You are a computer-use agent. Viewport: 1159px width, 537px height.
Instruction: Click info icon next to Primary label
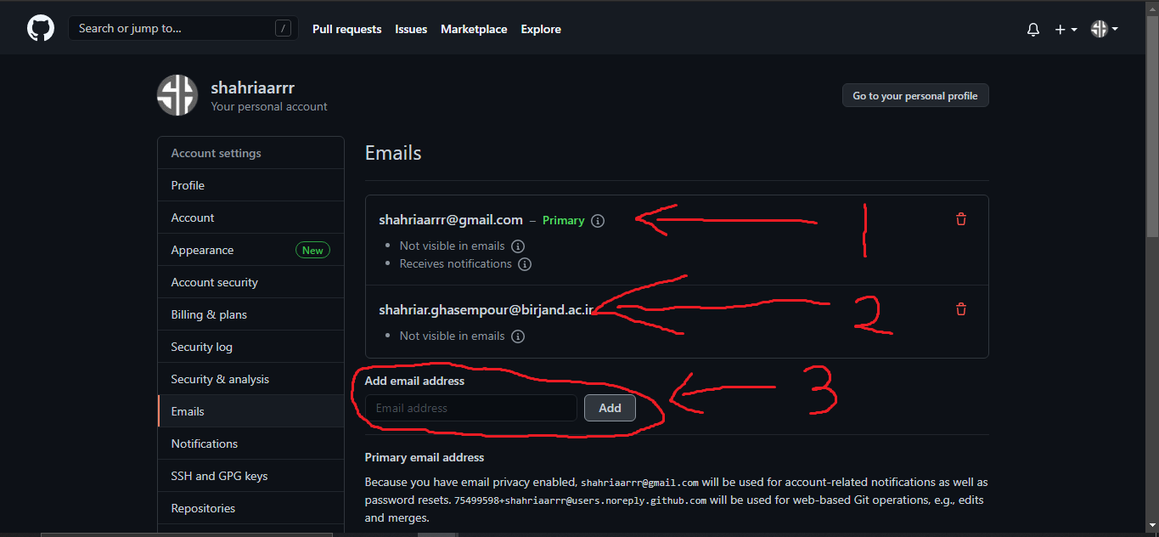click(x=598, y=221)
